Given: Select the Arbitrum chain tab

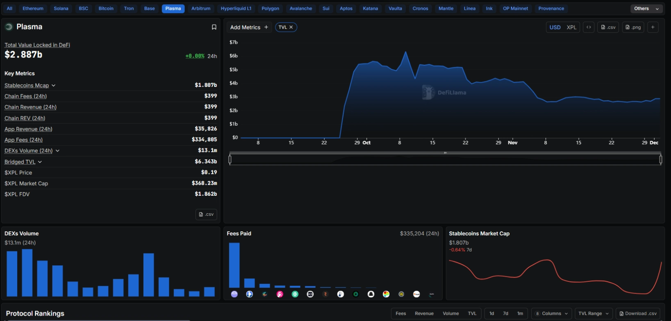Looking at the screenshot, I should 201,9.
